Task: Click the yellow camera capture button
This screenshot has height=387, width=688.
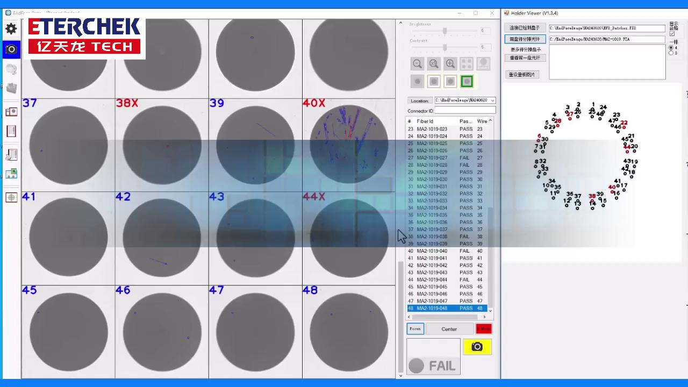Action: [x=477, y=347]
